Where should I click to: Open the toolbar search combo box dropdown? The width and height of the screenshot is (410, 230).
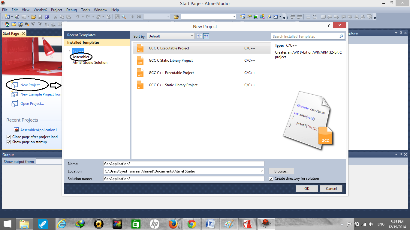[234, 17]
